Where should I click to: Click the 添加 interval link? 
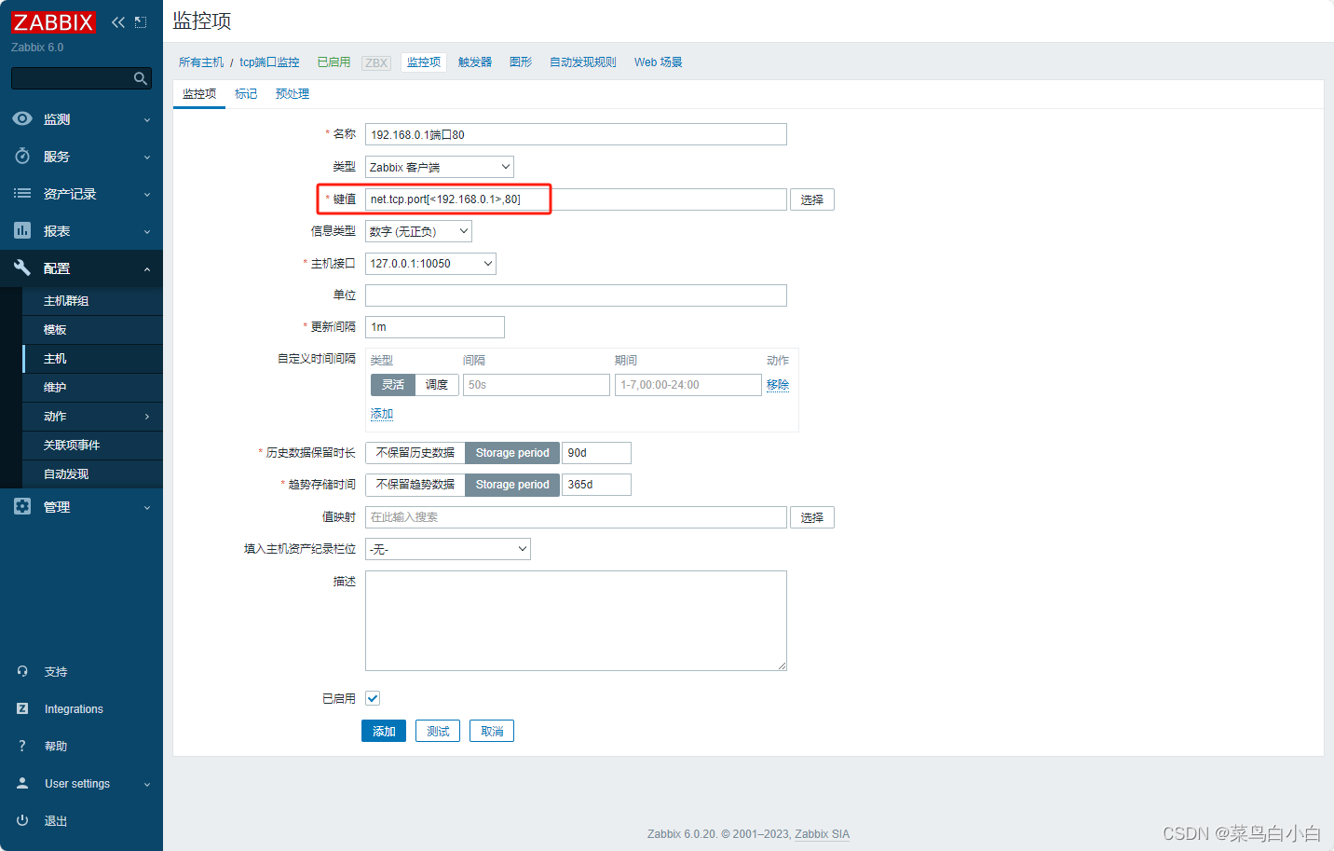(382, 414)
